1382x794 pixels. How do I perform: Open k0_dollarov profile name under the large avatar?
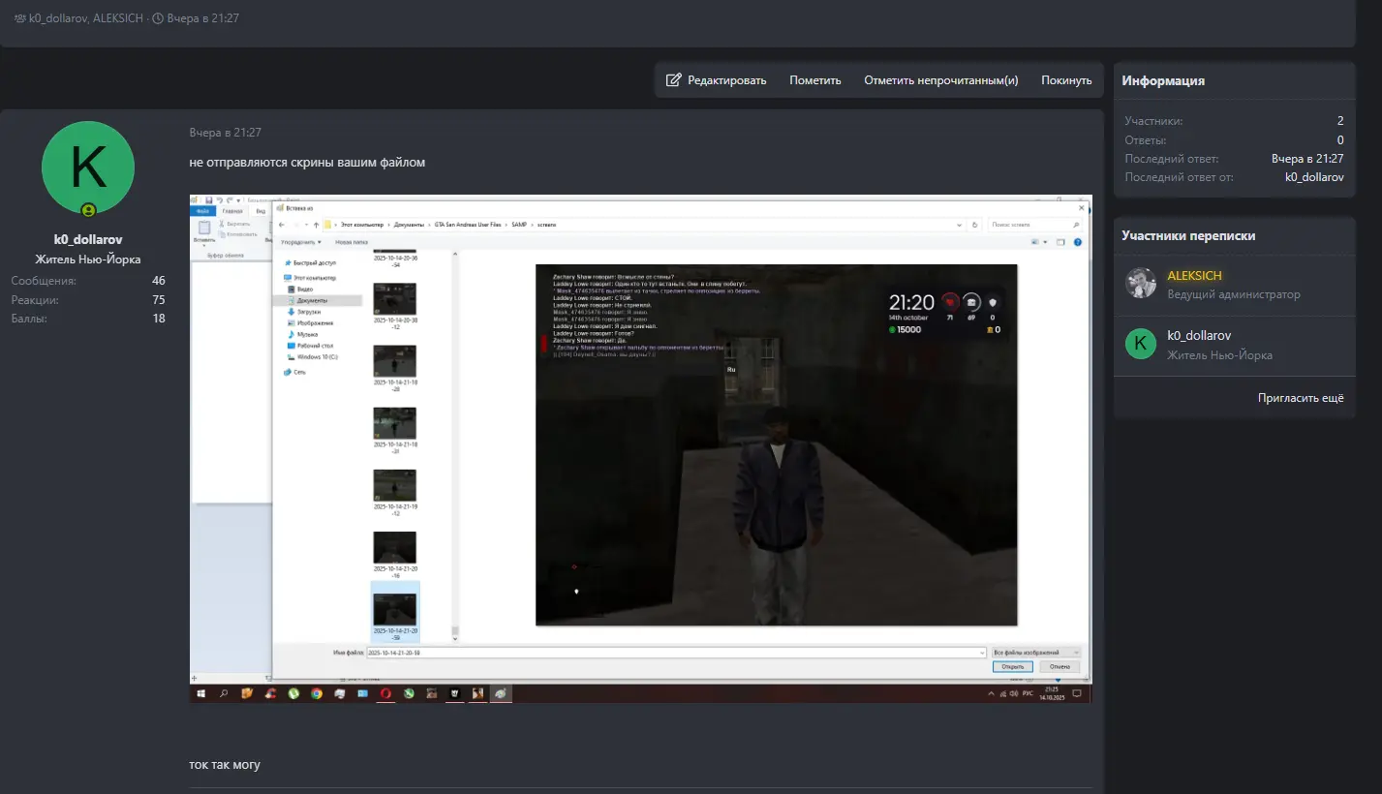(x=88, y=239)
